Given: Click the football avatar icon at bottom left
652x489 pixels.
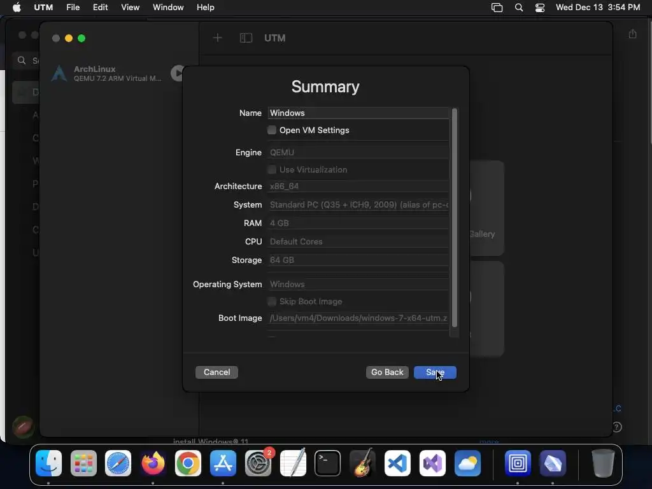Looking at the screenshot, I should click(x=24, y=427).
